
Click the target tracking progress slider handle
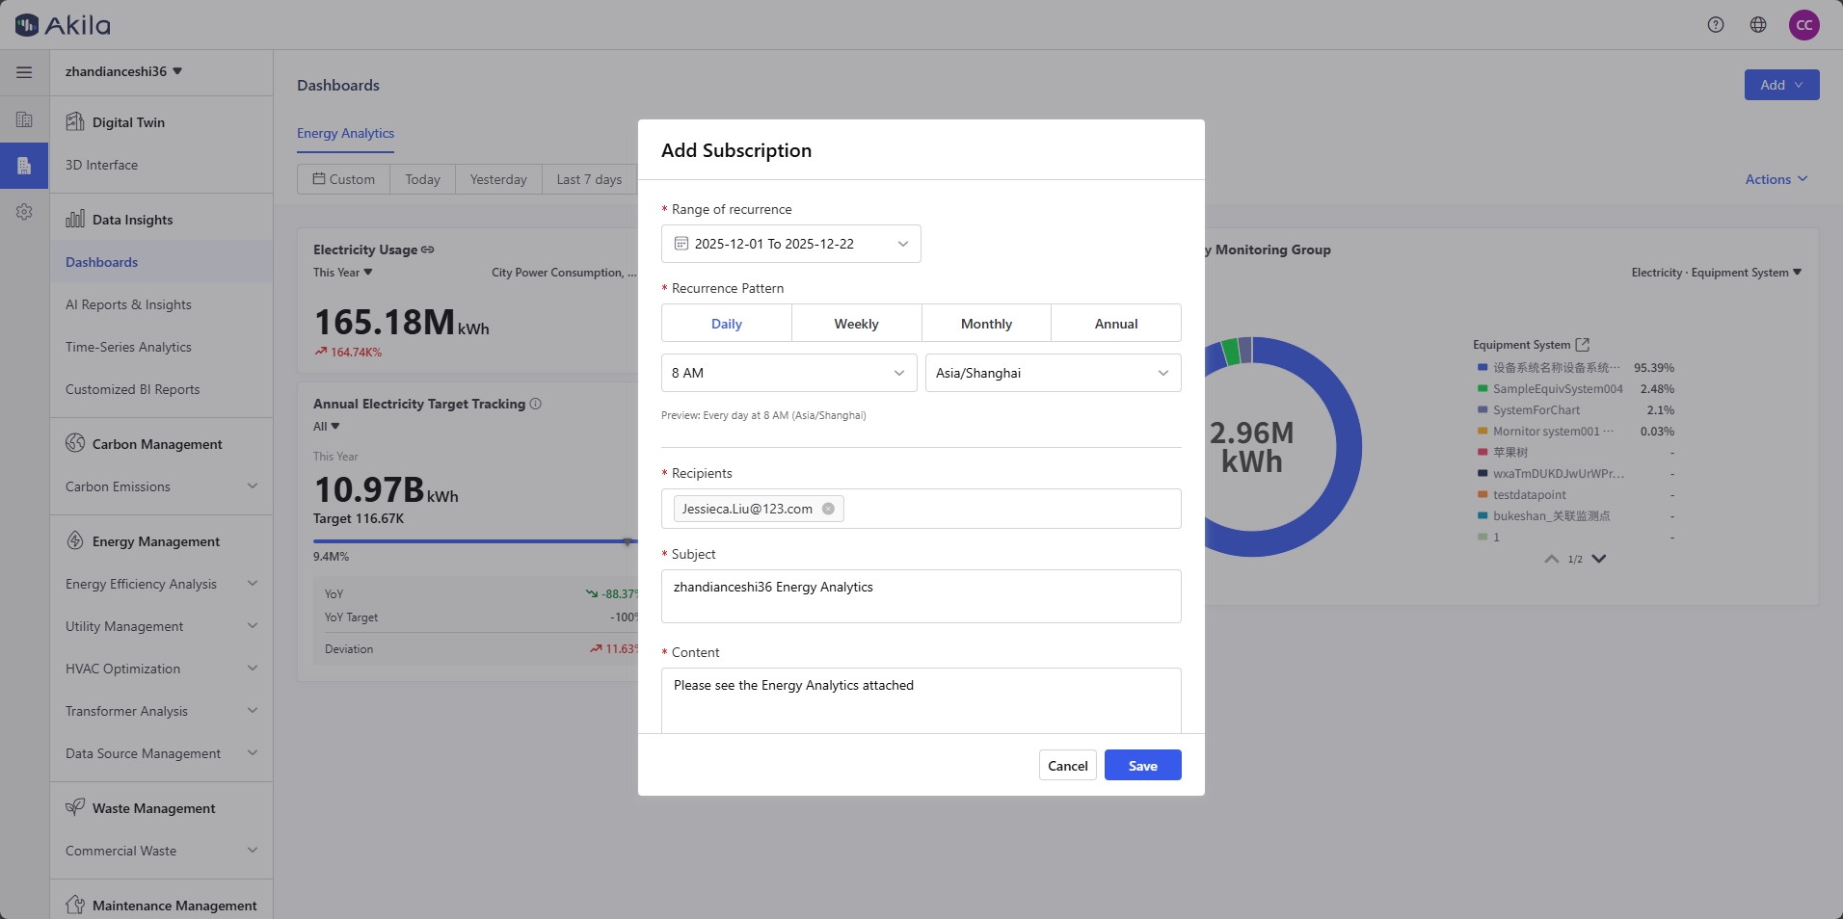628,541
